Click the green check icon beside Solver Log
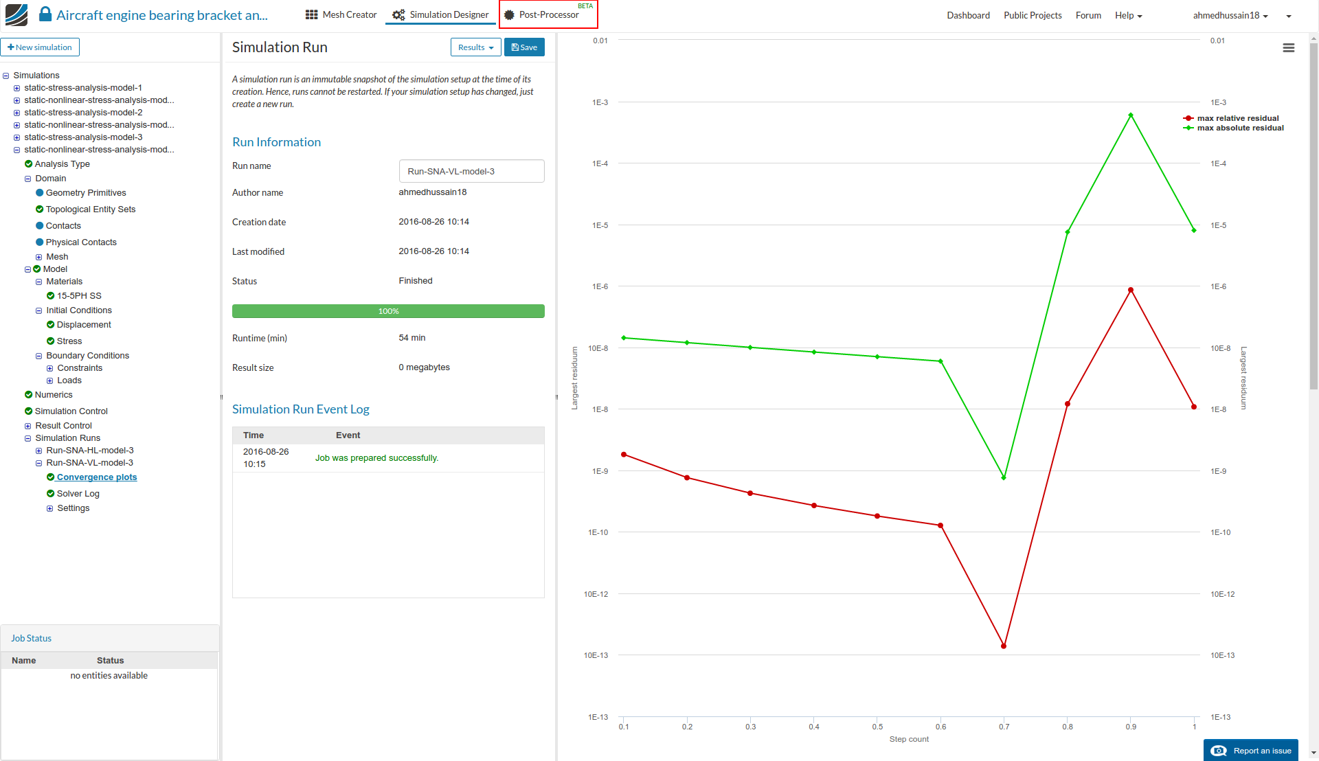 (x=50, y=493)
